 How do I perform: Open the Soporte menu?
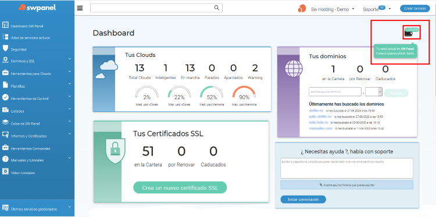371,9
